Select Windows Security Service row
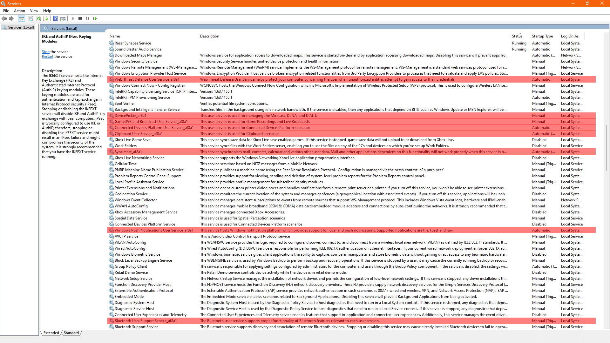This screenshot has width=610, height=343. [x=351, y=61]
